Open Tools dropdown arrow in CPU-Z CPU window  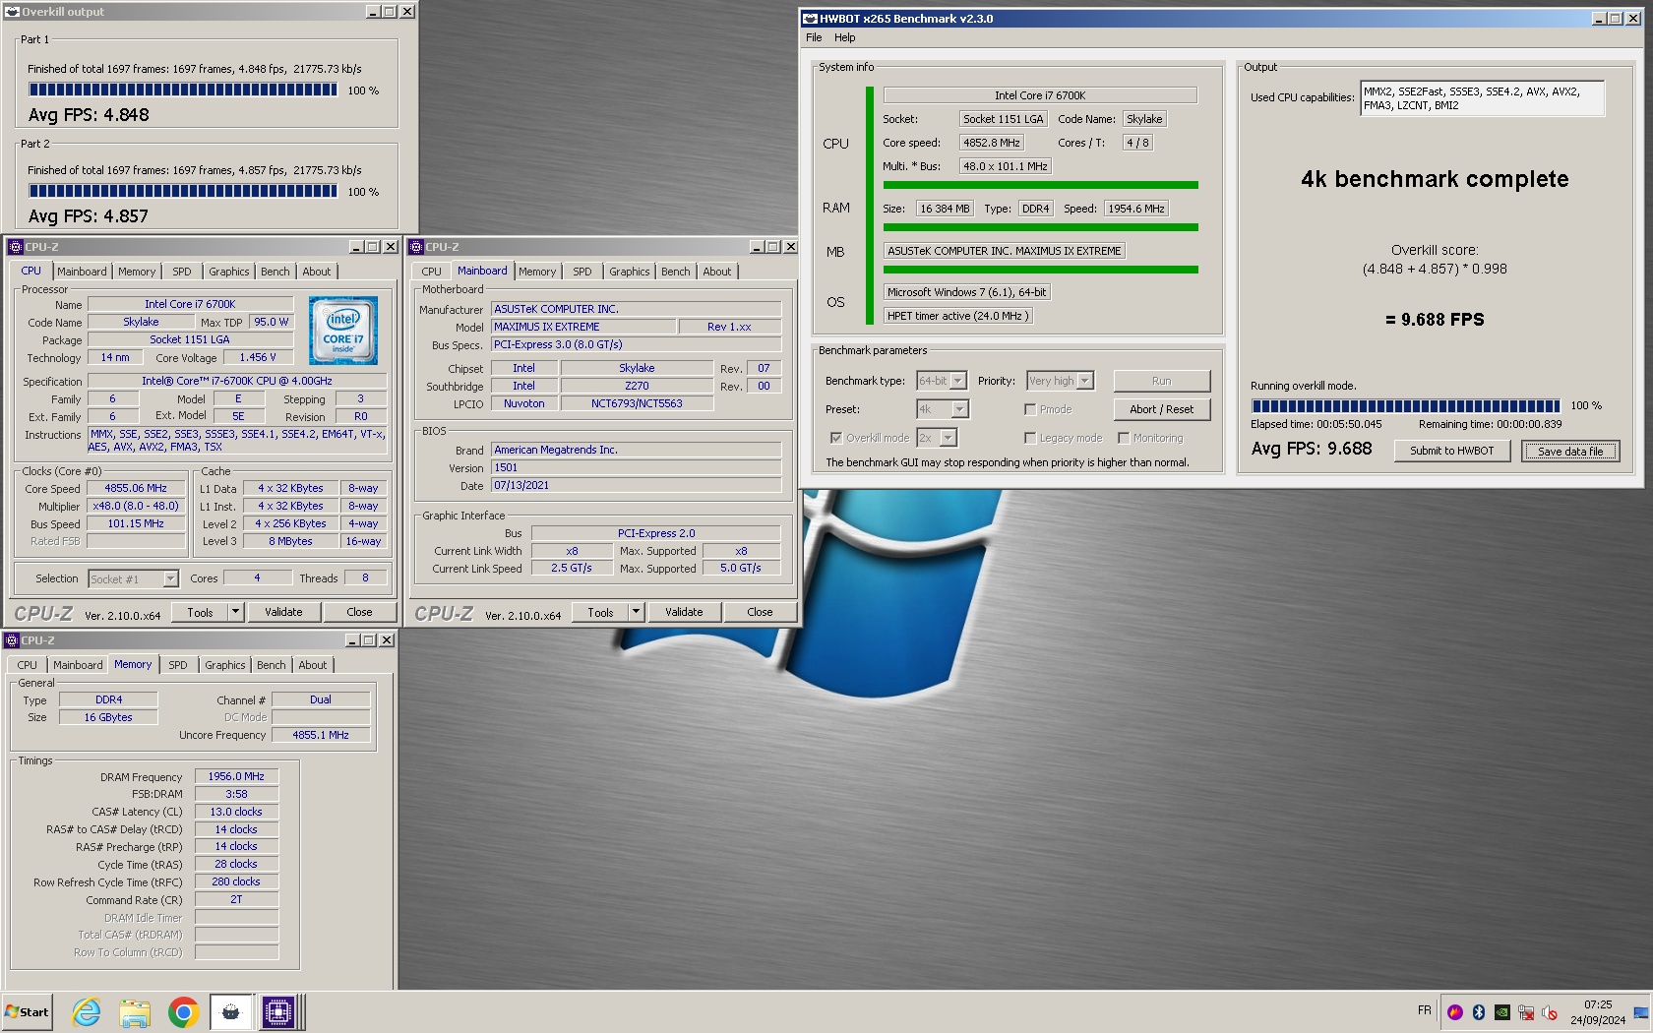click(x=235, y=612)
